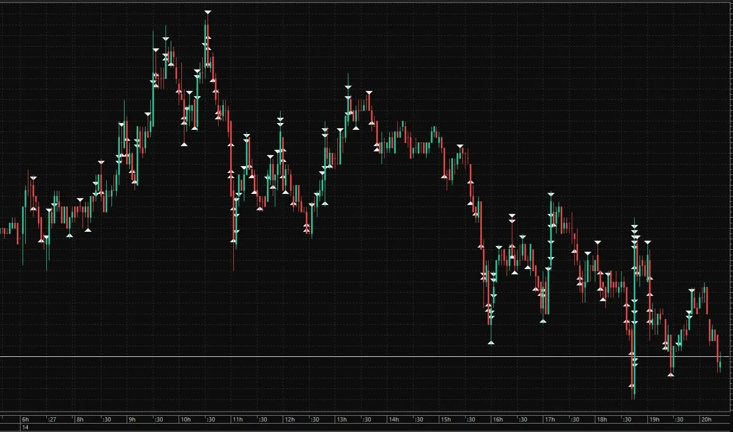Select the 16h time axis label
Viewport: 733px width, 432px height.
coord(498,419)
